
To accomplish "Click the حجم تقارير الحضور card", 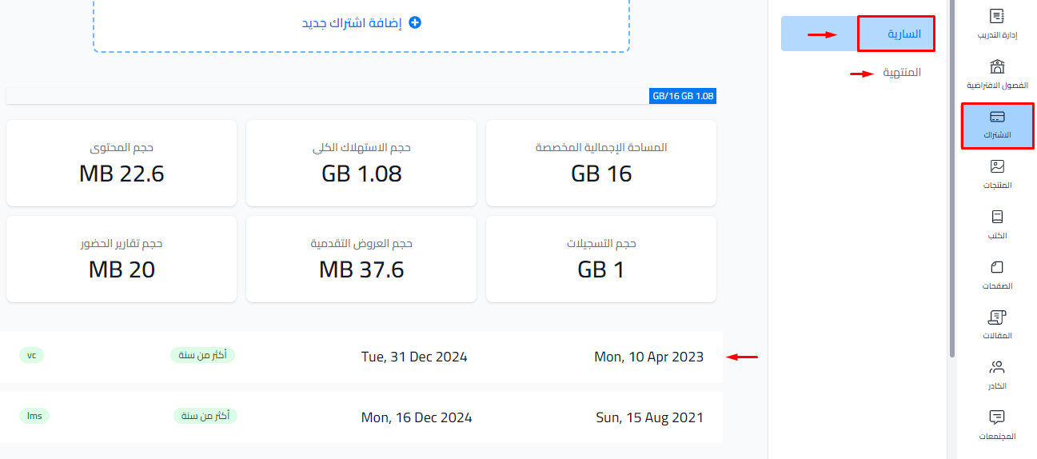I will 122,259.
